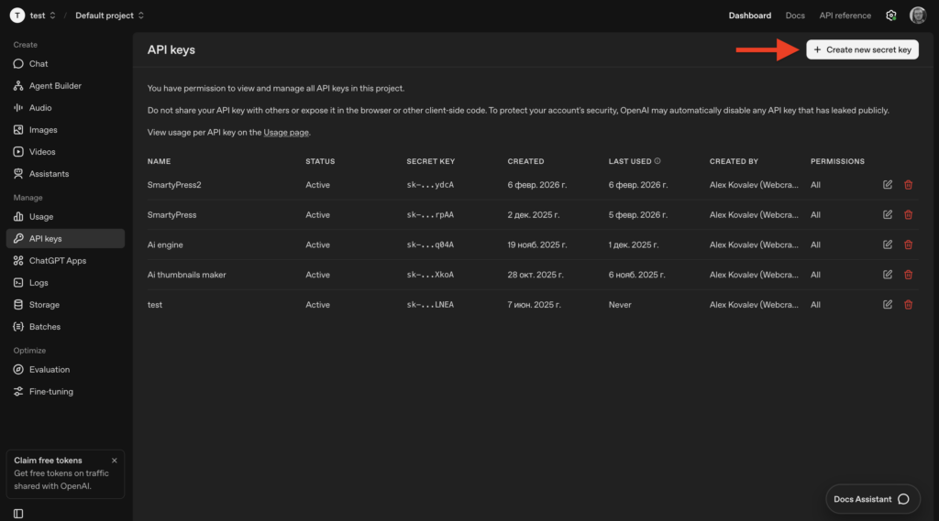Collapse sidebar with bottom panel icon
This screenshot has width=939, height=521.
pyautogui.click(x=18, y=514)
